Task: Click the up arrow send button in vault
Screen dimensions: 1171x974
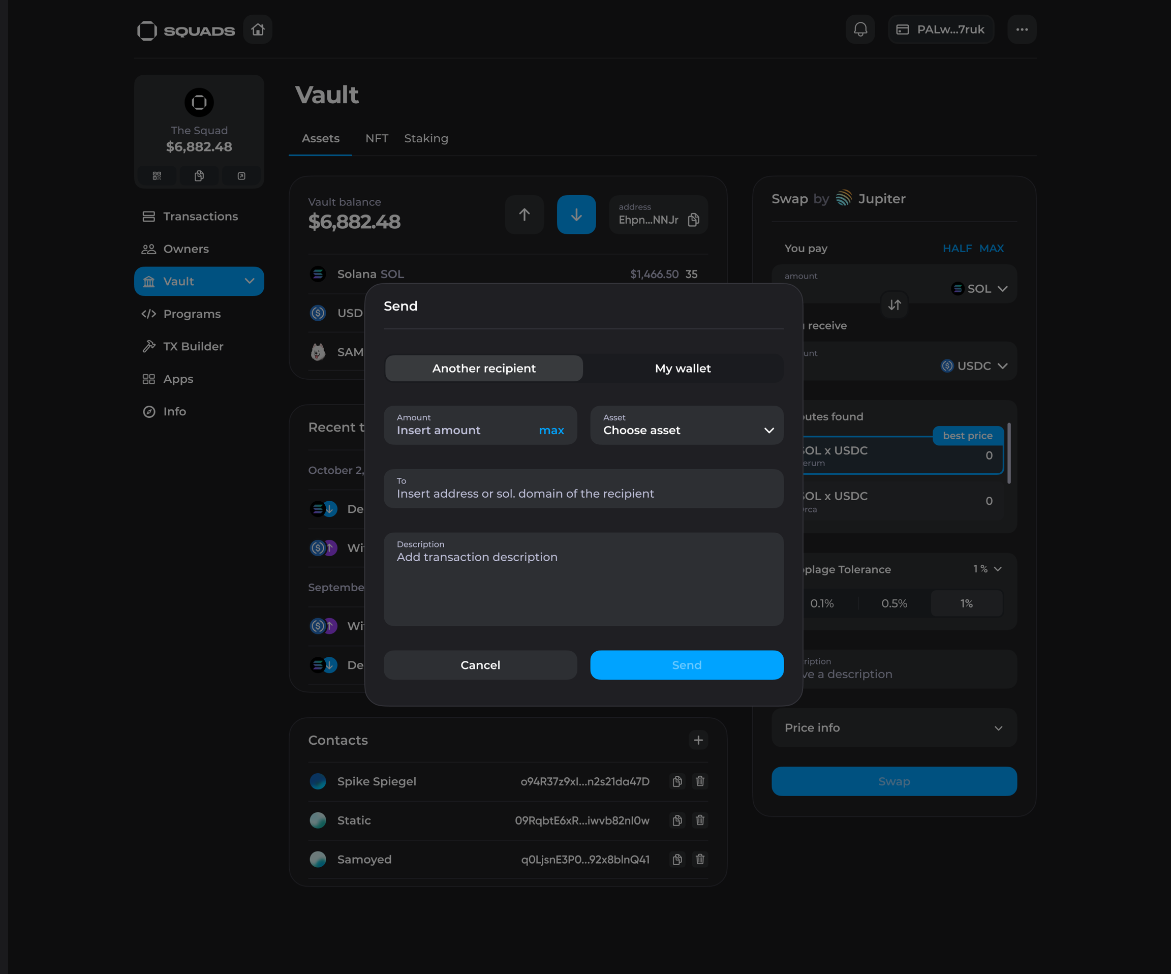Action: tap(523, 215)
